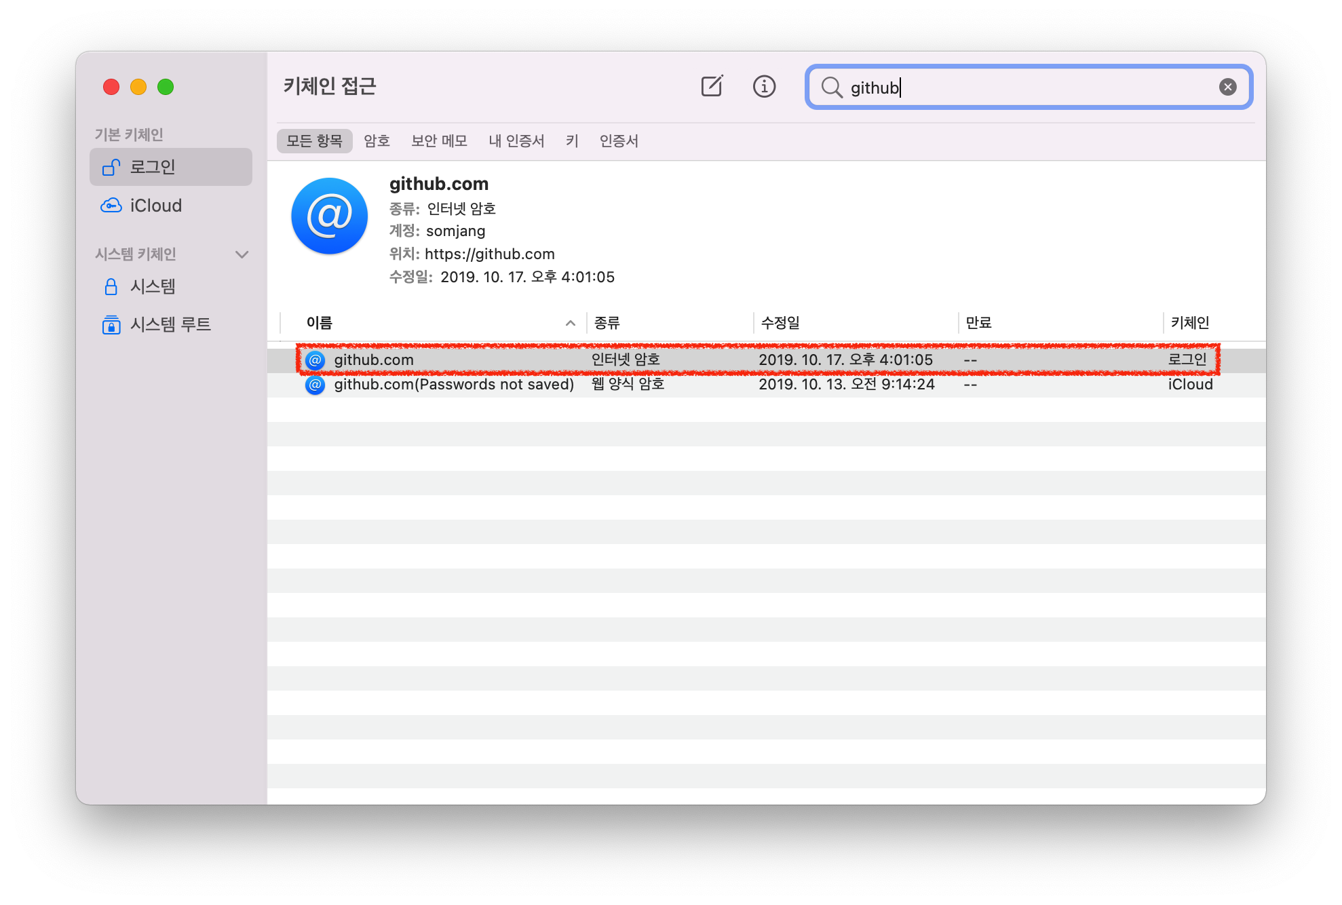1342x905 pixels.
Task: Click the date 2019. 10. 17. 오후 4:01:05 in the list
Action: tap(845, 360)
